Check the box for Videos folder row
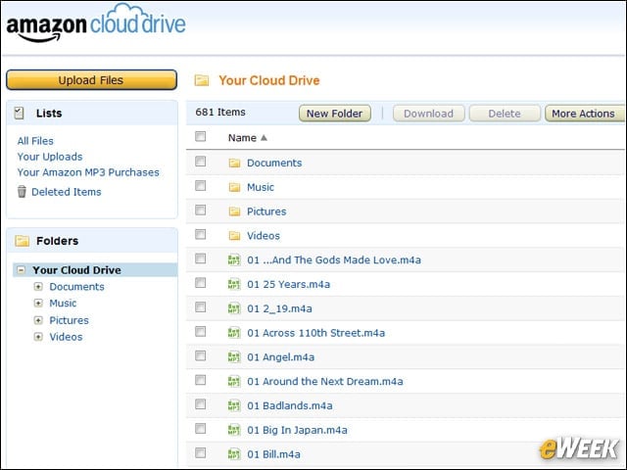 pyautogui.click(x=200, y=234)
